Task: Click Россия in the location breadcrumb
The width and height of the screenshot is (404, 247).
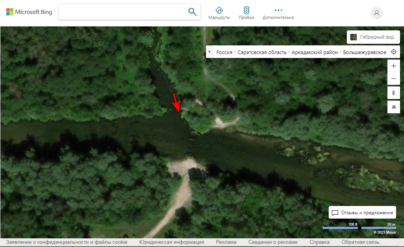Action: click(224, 52)
